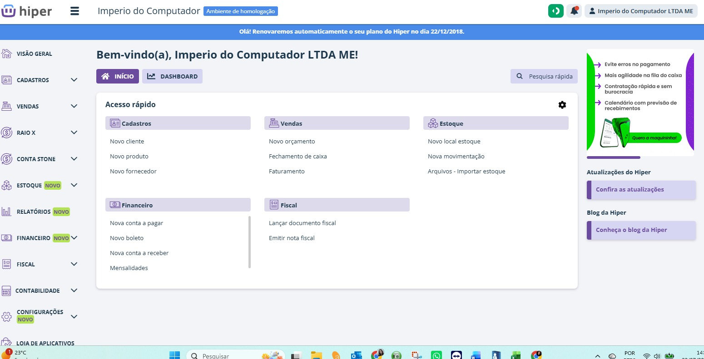
Task: Click the Fiscal receipt icon in sidebar
Action: (6, 264)
